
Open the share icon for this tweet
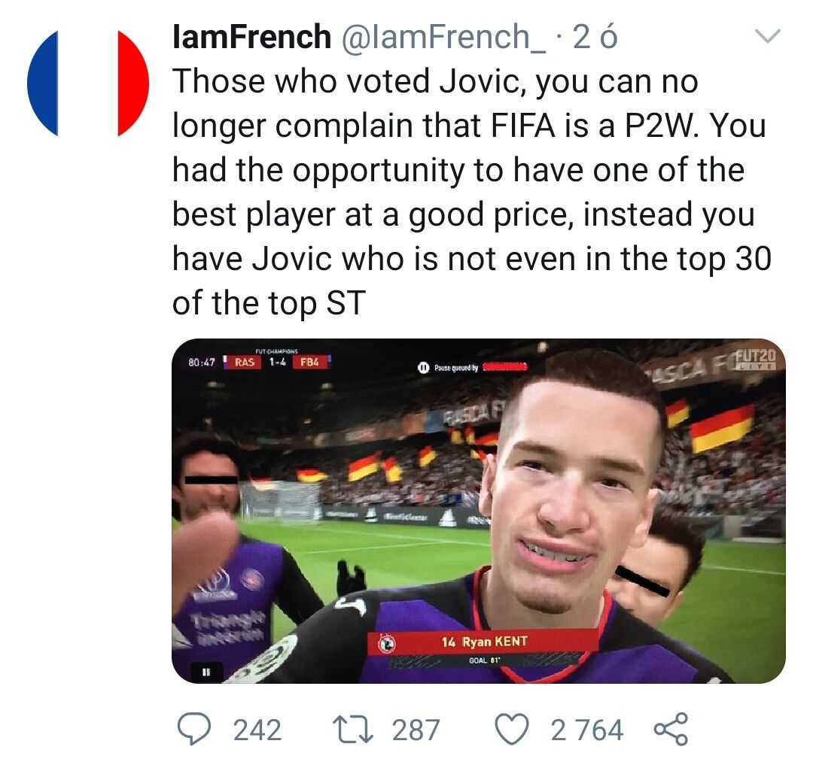[x=671, y=730]
